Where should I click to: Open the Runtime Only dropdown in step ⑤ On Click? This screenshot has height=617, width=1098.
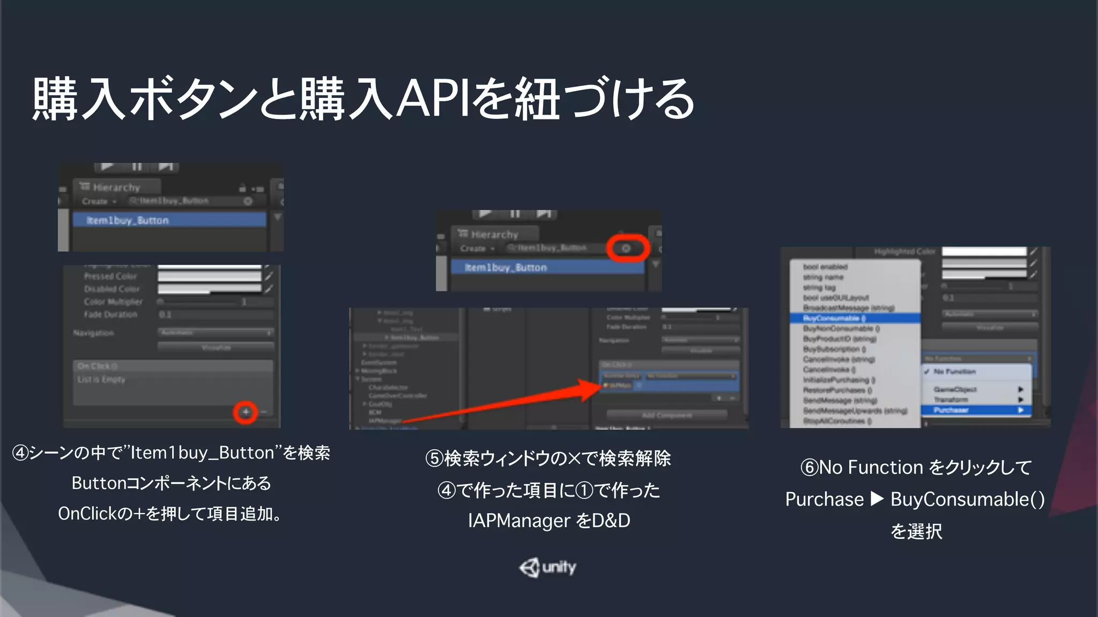click(622, 376)
